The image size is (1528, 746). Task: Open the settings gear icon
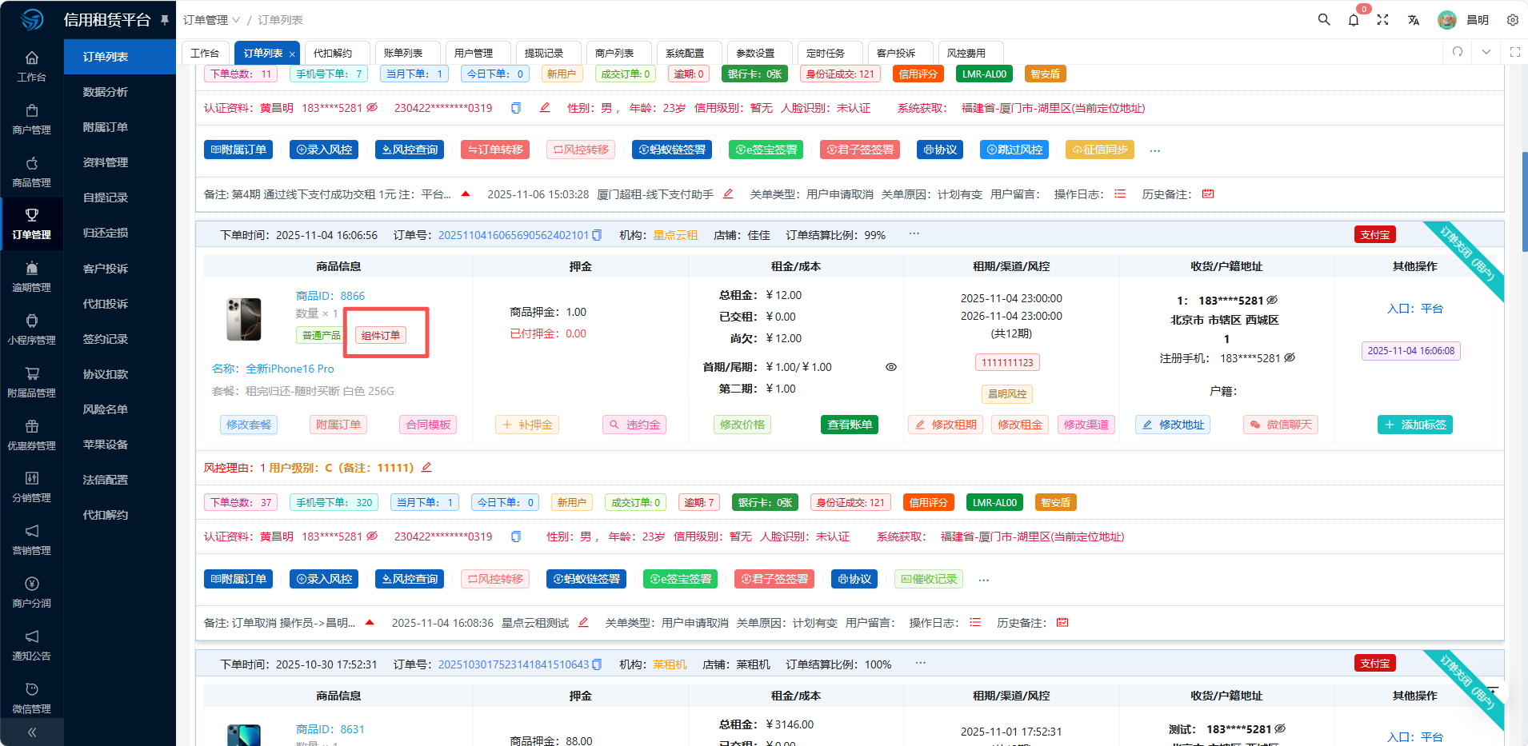tap(1512, 20)
